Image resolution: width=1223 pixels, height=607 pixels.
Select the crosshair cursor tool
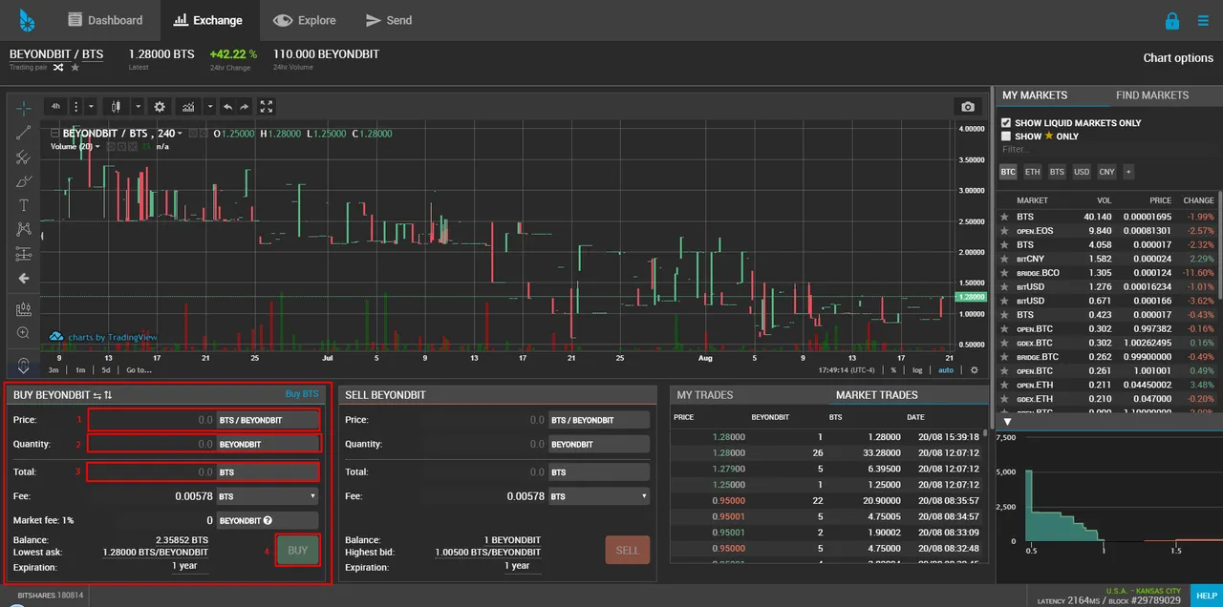(x=24, y=108)
